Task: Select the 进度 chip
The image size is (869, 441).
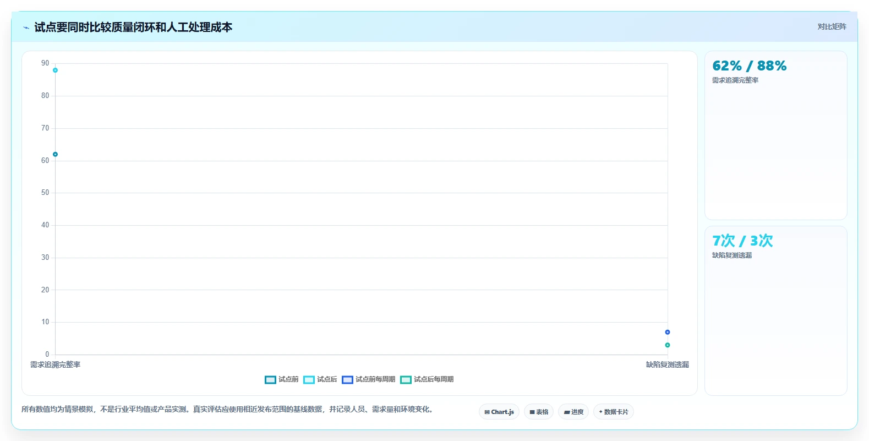Action: tap(573, 412)
